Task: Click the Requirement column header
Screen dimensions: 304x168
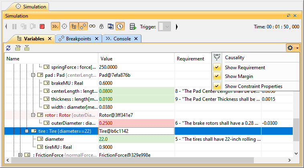Action: 191,59
